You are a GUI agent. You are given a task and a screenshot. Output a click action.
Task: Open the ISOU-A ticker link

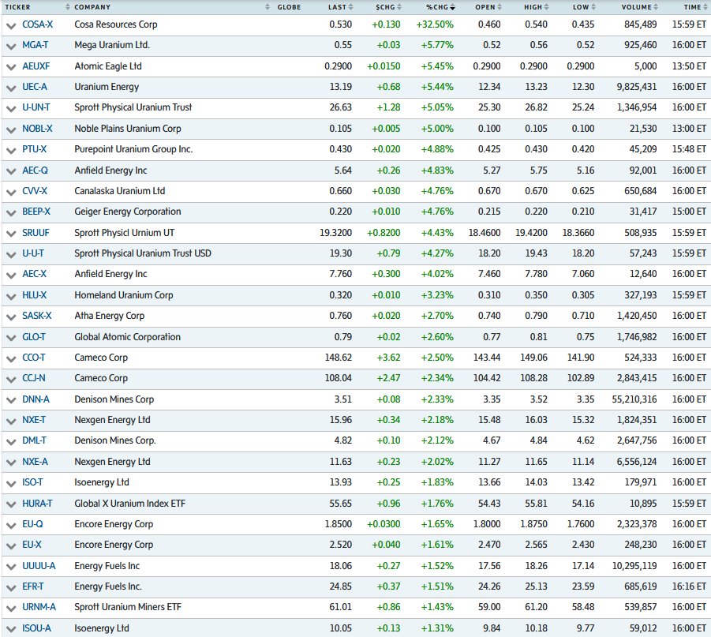(37, 628)
